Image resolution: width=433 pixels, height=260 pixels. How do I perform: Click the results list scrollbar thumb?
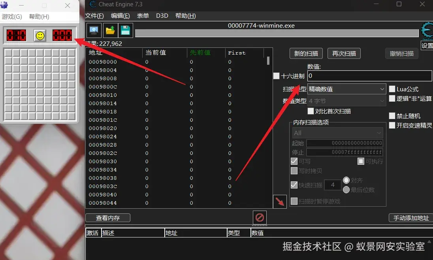click(x=268, y=60)
